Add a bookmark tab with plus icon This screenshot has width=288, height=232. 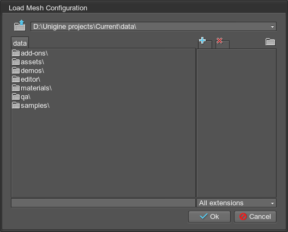205,43
